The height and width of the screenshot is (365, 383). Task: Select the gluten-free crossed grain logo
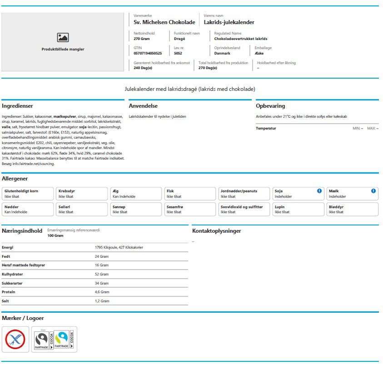click(x=15, y=340)
